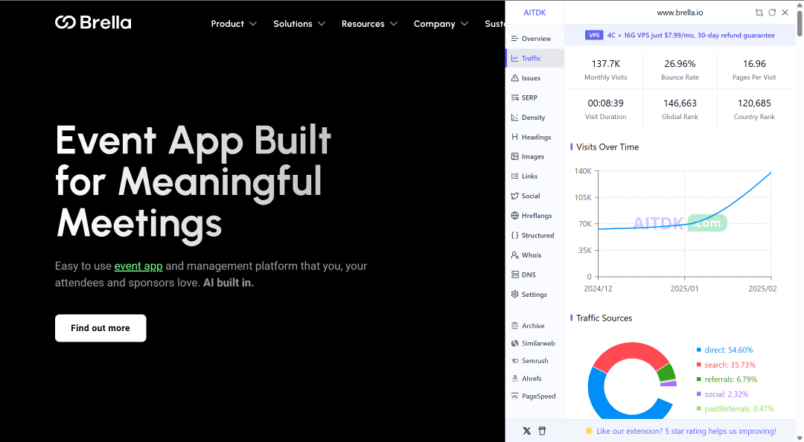This screenshot has height=442, width=804.
Task: Open the Links icon
Action: [515, 176]
